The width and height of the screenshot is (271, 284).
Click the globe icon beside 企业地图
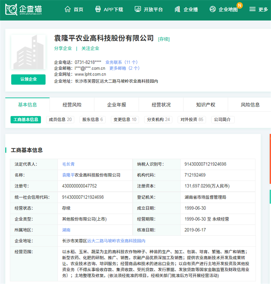click(213, 9)
